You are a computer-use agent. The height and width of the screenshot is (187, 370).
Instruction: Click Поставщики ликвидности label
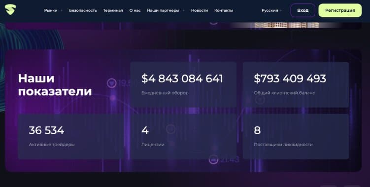[283, 145]
